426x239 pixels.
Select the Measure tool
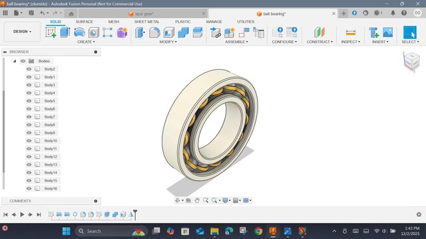click(351, 33)
